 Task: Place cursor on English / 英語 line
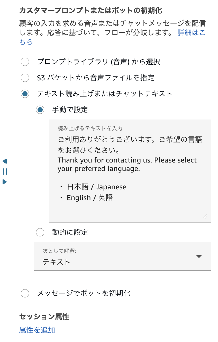(89, 198)
